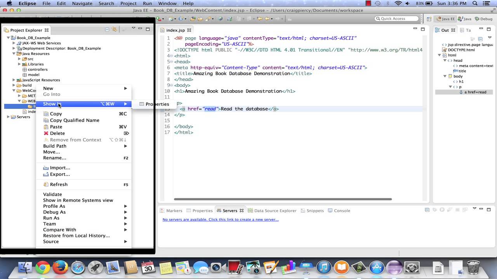Choose Delete with the red X
497x279 pixels.
[x=84, y=133]
